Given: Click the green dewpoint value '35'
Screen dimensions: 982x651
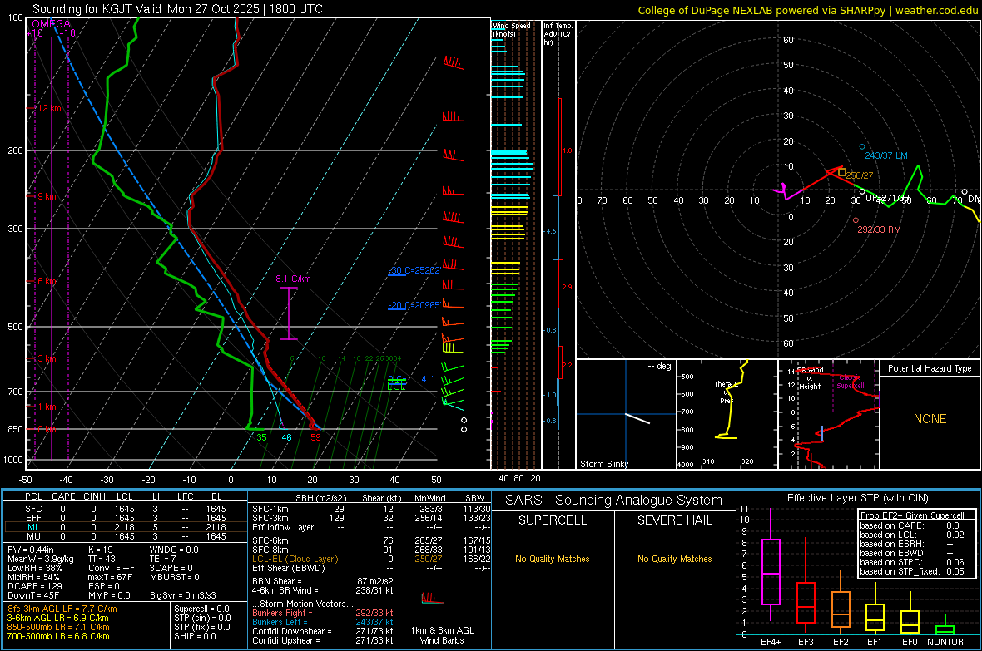Looking at the screenshot, I should coord(262,437).
